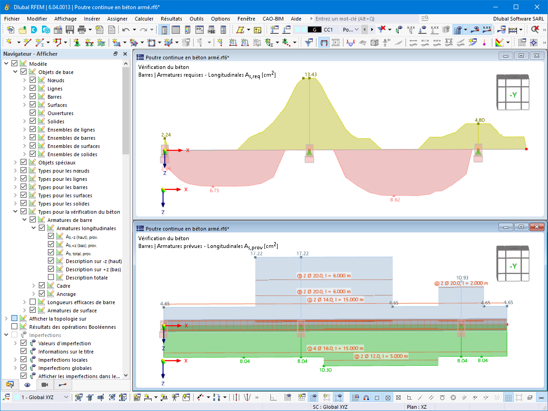Viewport: 548px width, 411px height.
Task: Click the color rainbow display icon
Action: click(499, 42)
